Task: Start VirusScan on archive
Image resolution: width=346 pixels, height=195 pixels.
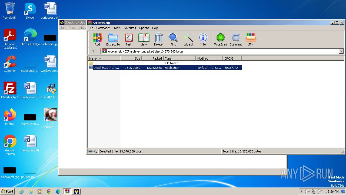Action: (x=220, y=40)
